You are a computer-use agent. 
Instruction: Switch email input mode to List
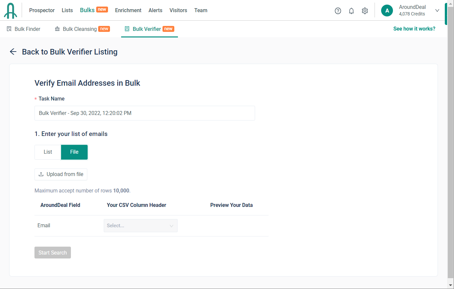(48, 152)
